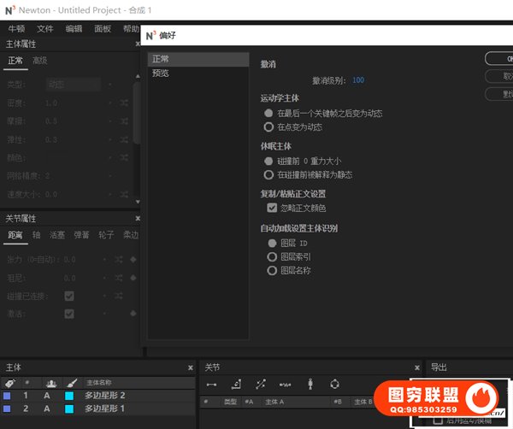Click the distance joint tool icon
Viewport: 513px width, 429px height.
pos(211,384)
